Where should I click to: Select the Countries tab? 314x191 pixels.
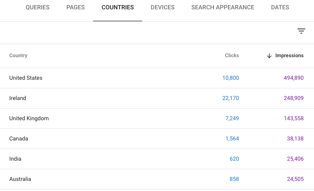click(x=118, y=7)
